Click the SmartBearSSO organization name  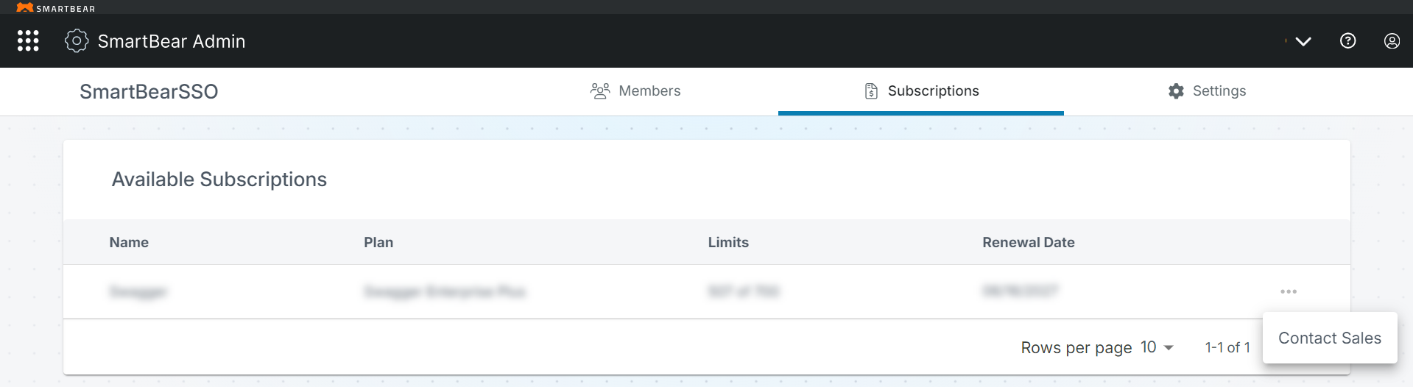point(149,92)
